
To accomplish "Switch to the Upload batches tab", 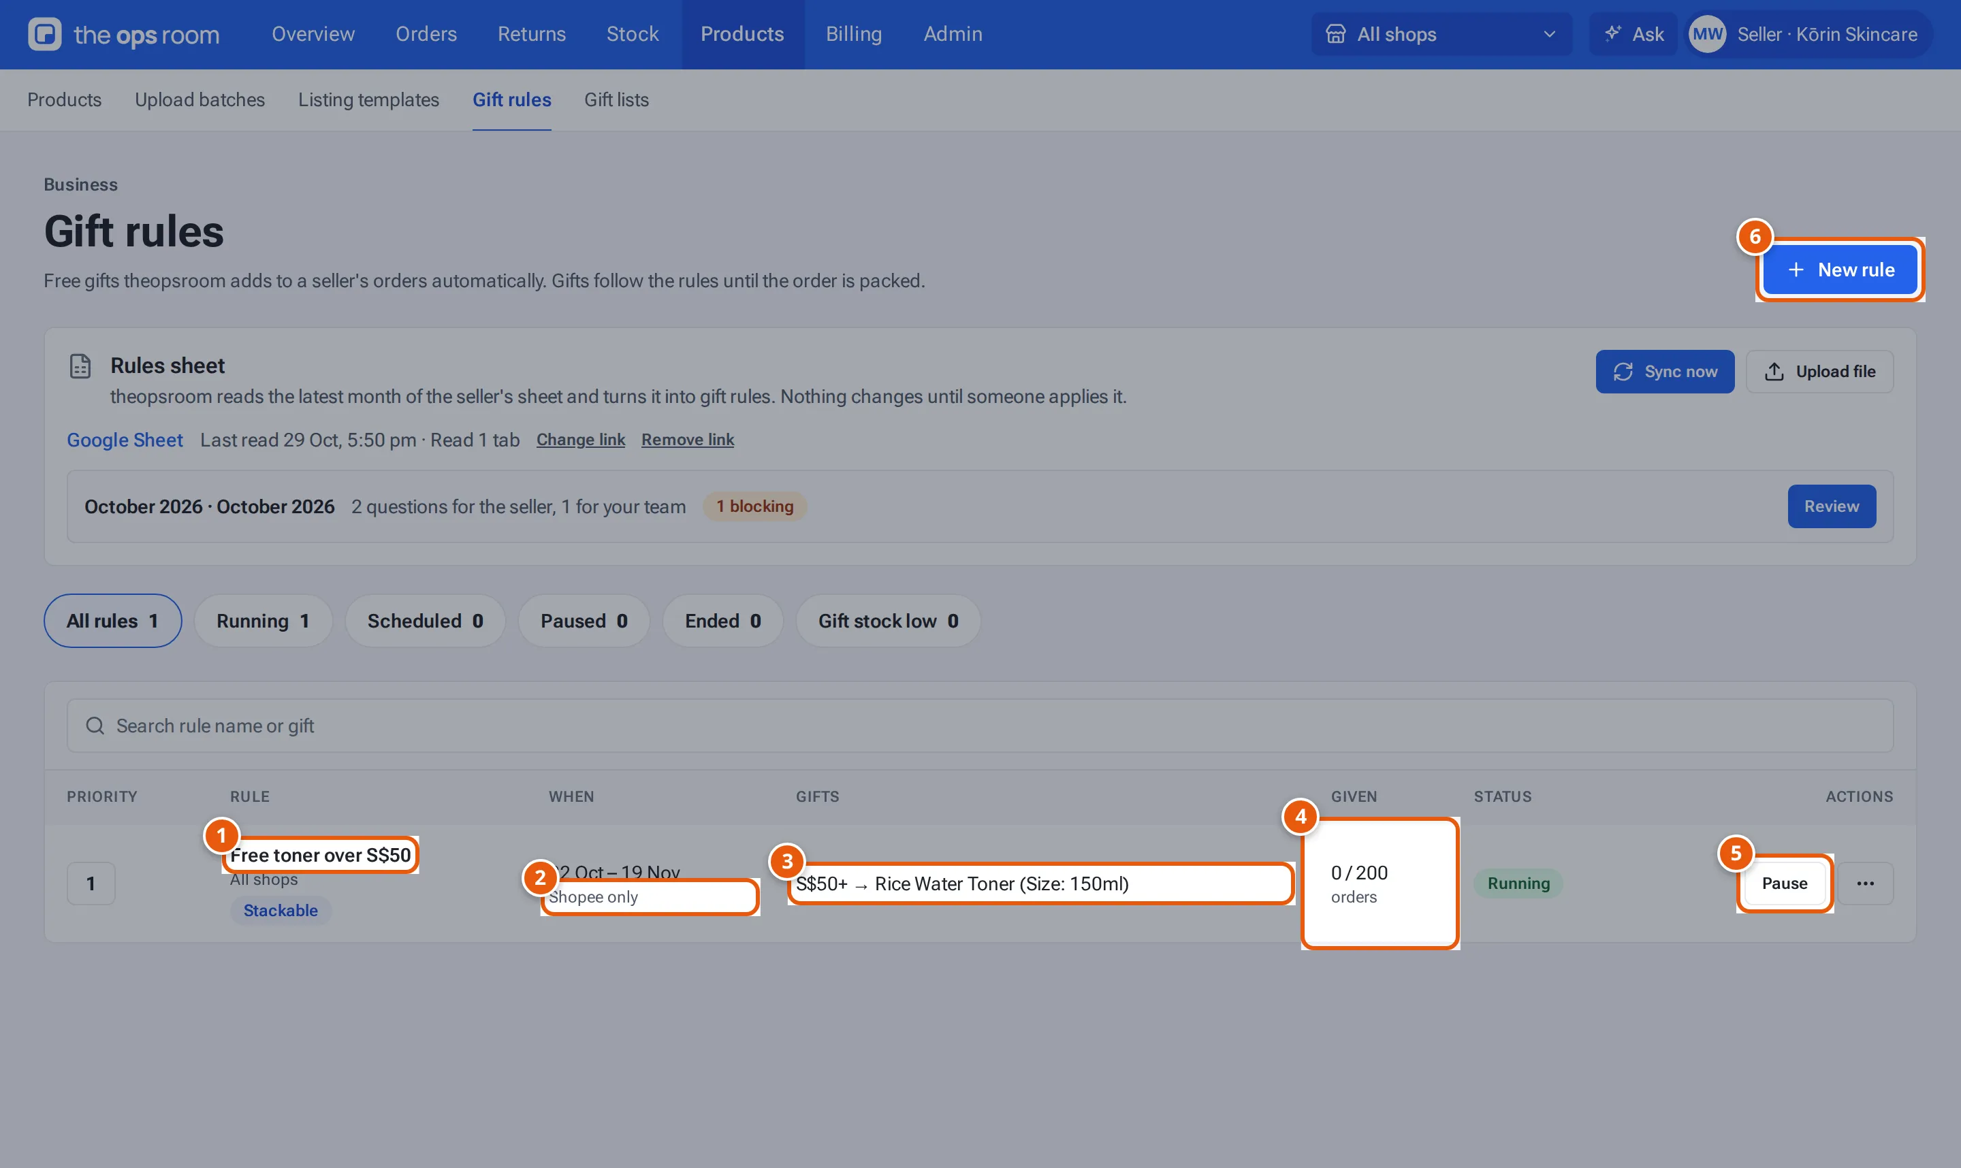I will 200,100.
